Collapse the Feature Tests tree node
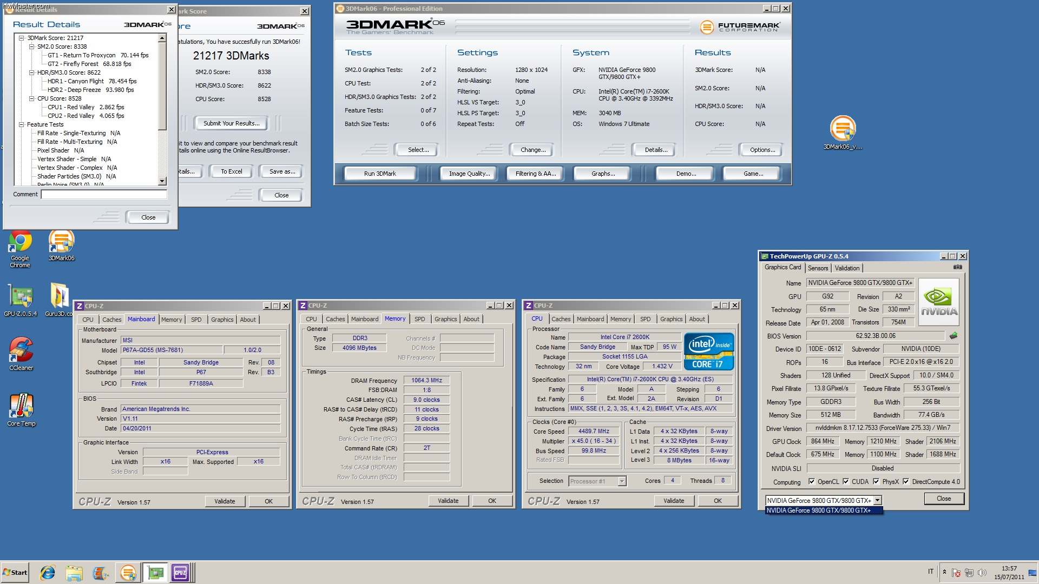Viewport: 1039px width, 584px height. (x=21, y=124)
